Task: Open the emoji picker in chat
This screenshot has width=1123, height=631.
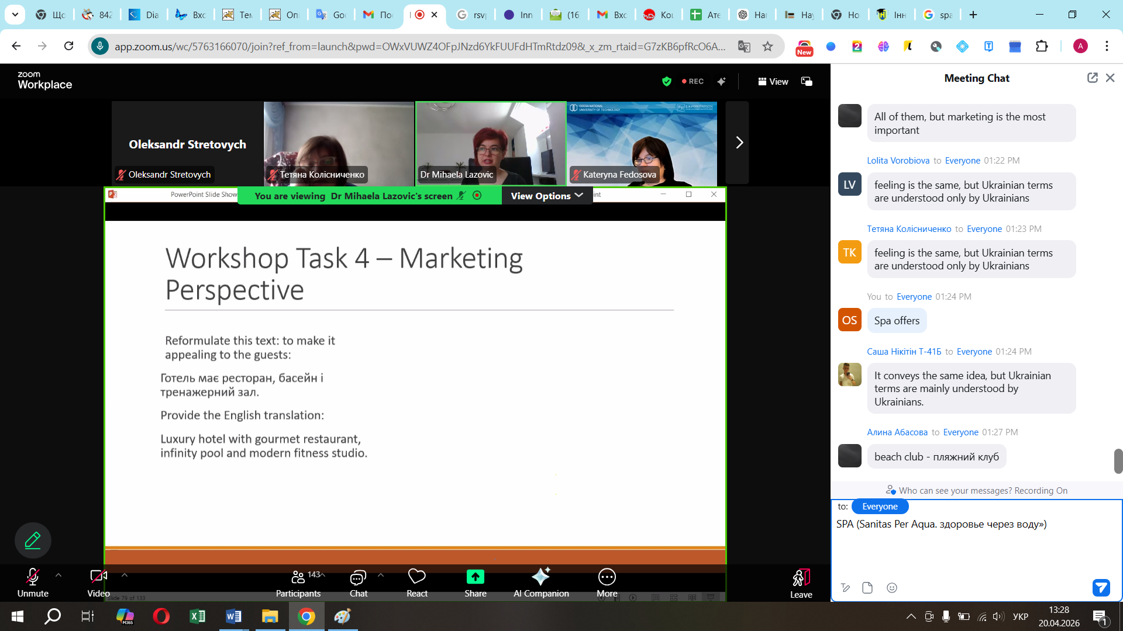Action: [891, 588]
